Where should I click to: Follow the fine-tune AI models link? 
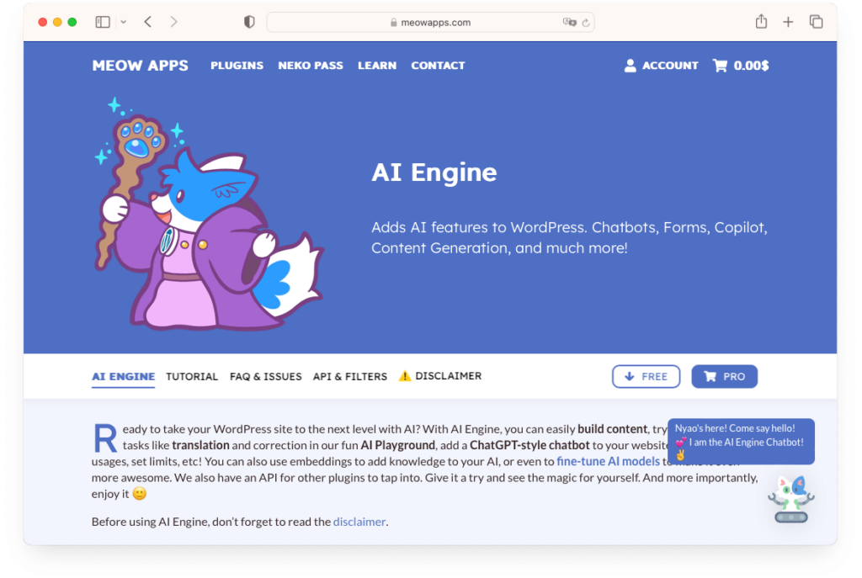point(608,462)
